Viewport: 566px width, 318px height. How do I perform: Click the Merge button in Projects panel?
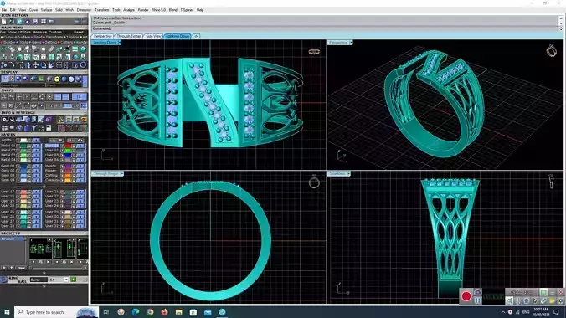click(21, 268)
